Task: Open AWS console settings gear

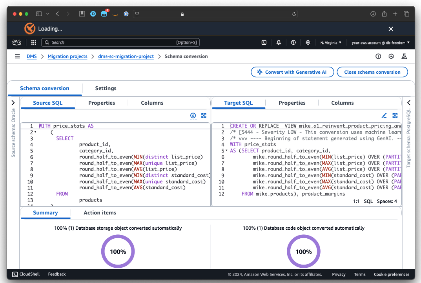Action: click(x=308, y=42)
